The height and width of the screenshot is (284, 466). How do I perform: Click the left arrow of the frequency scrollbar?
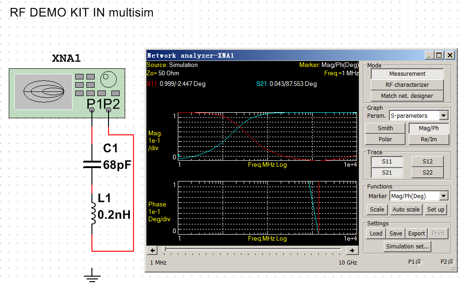click(x=152, y=250)
